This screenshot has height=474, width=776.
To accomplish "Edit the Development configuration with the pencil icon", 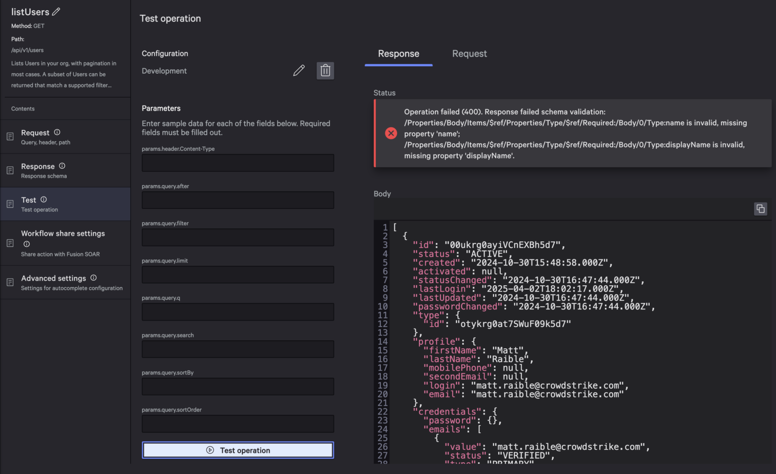I will pyautogui.click(x=299, y=70).
